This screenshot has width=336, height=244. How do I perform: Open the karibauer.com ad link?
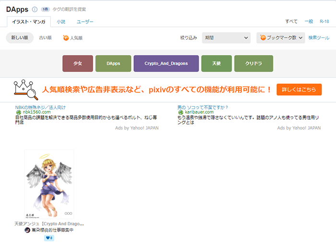(x=199, y=112)
